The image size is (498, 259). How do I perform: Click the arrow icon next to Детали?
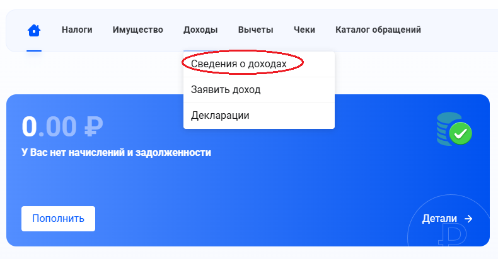coord(468,219)
